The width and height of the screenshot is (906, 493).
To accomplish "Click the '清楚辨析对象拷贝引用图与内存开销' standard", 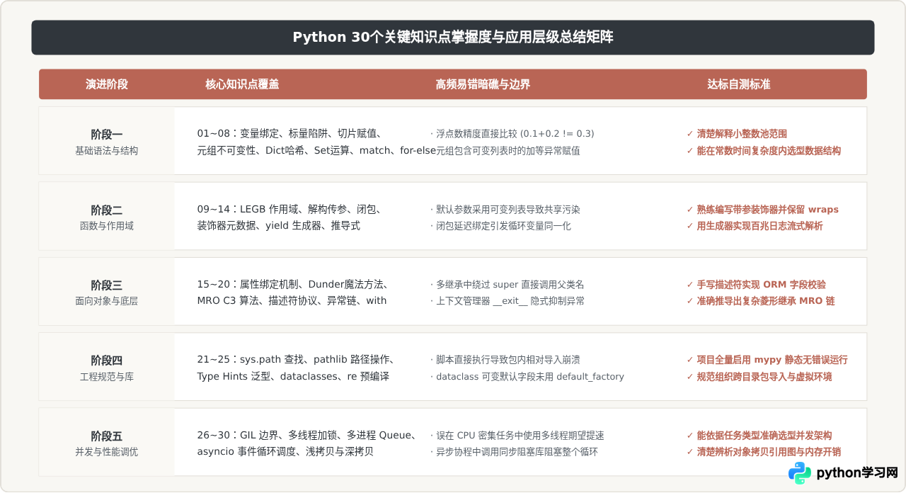I will point(764,452).
